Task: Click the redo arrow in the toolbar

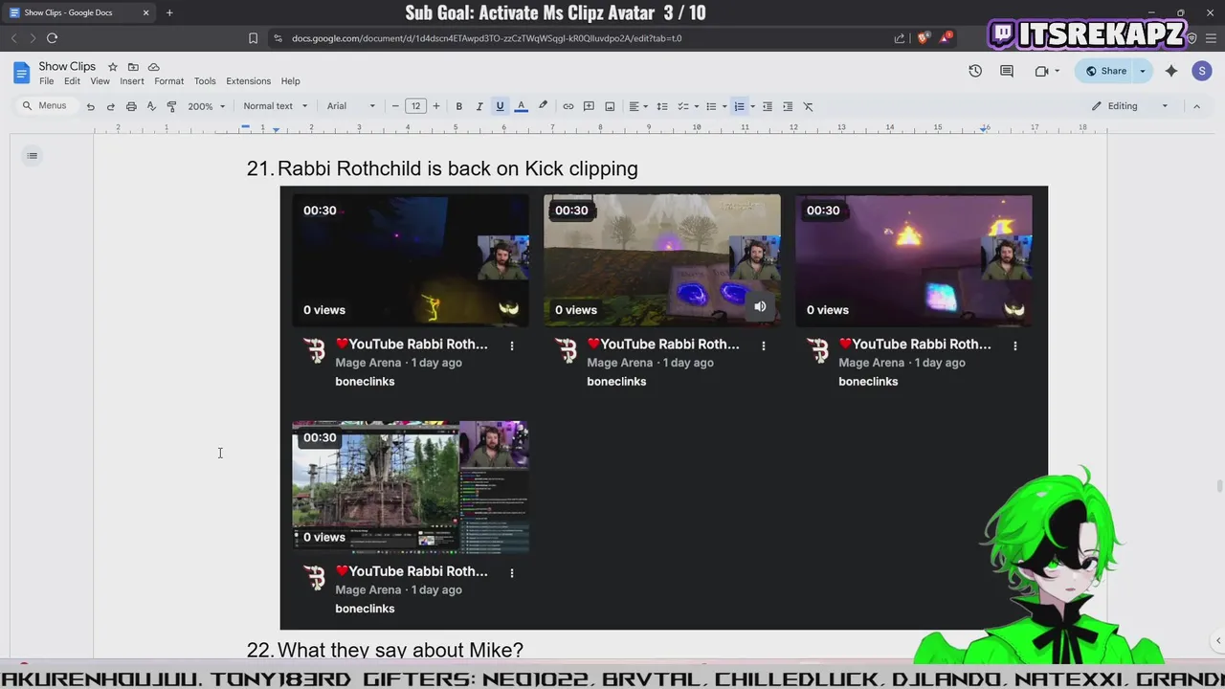Action: coord(110,106)
